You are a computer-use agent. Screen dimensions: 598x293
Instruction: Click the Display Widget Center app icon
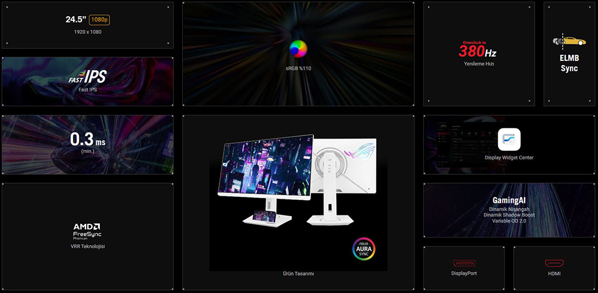tap(509, 140)
